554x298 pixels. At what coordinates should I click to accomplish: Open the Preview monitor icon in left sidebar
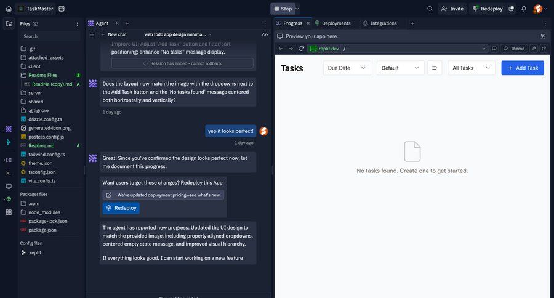click(x=9, y=187)
